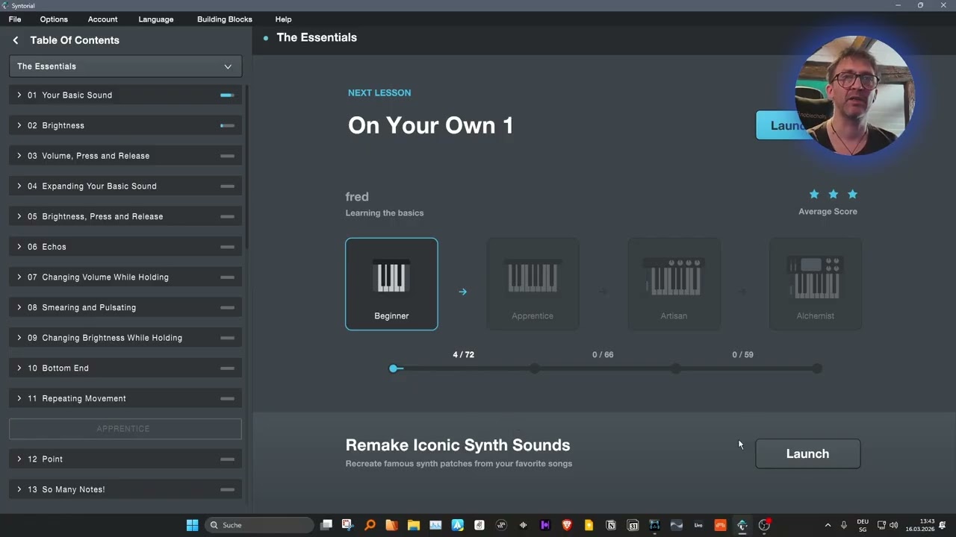
Task: Open the Building Blocks menu
Action: 225,19
